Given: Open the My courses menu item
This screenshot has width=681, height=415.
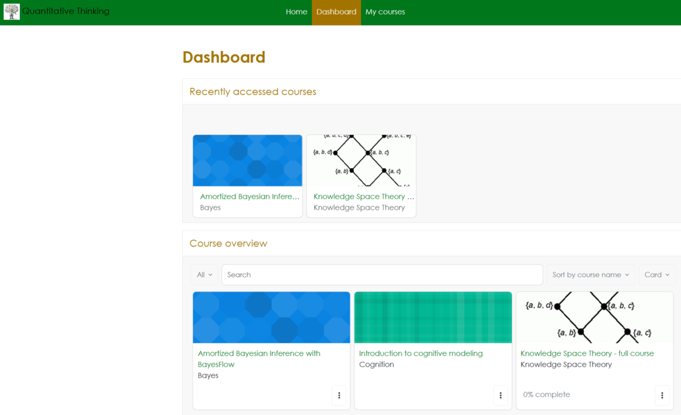Looking at the screenshot, I should pos(385,12).
